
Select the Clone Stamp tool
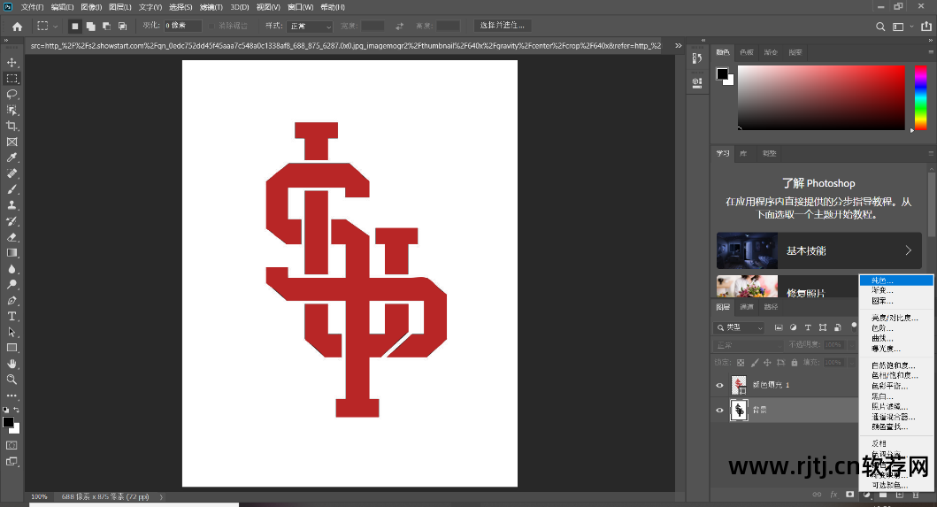click(x=12, y=205)
